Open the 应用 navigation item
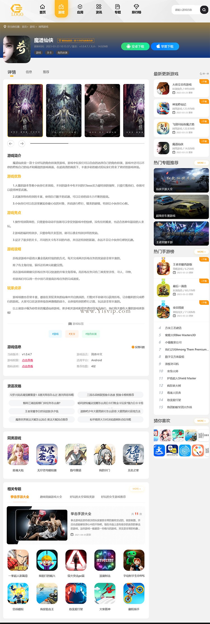The width and height of the screenshot is (210, 624). pyautogui.click(x=80, y=9)
